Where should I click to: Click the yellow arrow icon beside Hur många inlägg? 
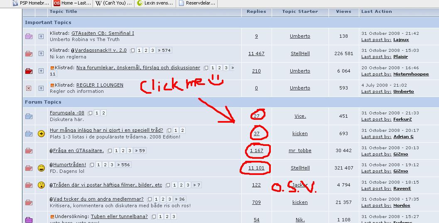tap(41, 133)
